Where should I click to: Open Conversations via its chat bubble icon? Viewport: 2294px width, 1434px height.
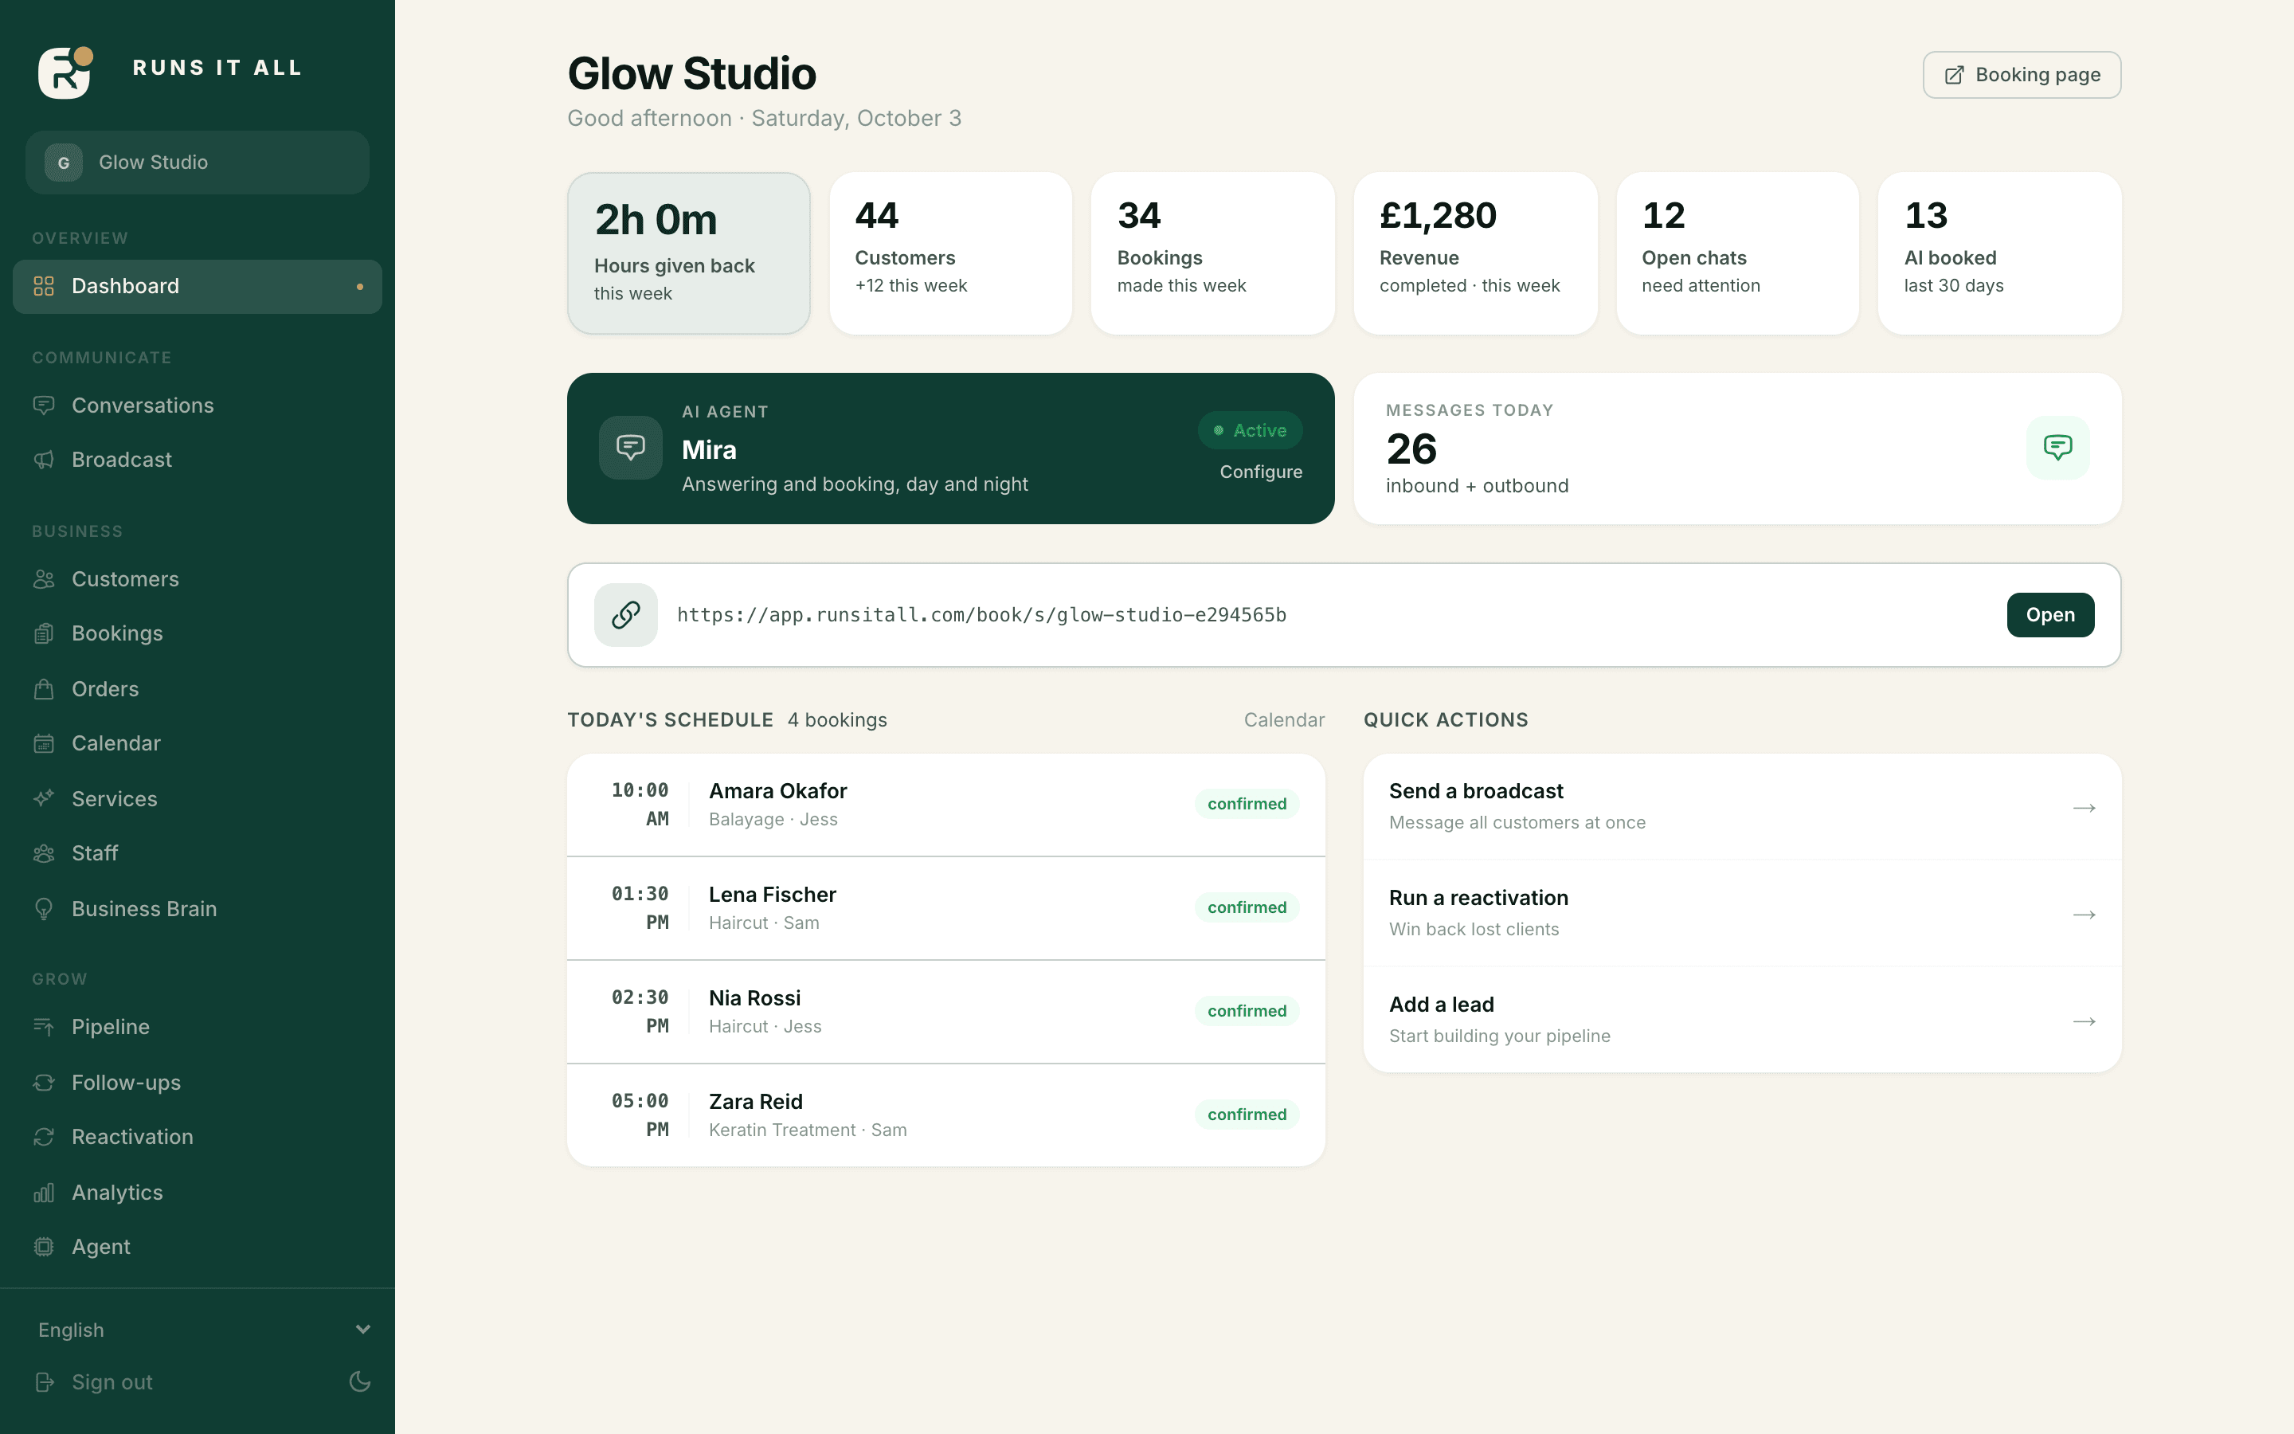44,406
